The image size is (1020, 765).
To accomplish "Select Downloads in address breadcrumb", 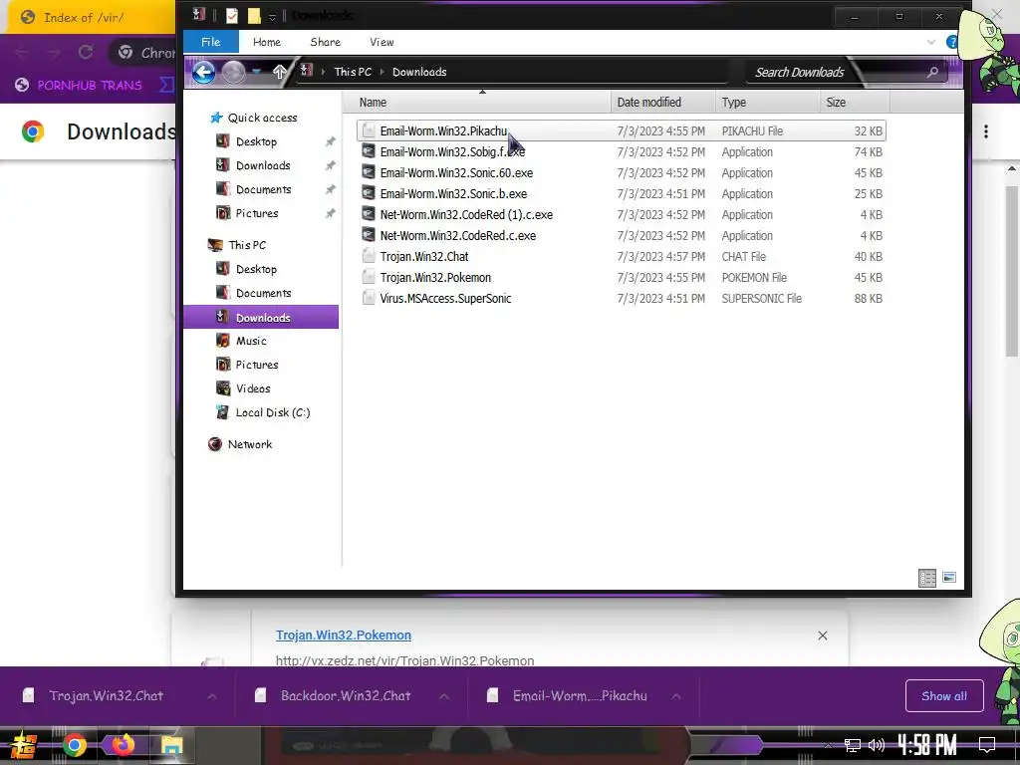I will click(x=419, y=72).
